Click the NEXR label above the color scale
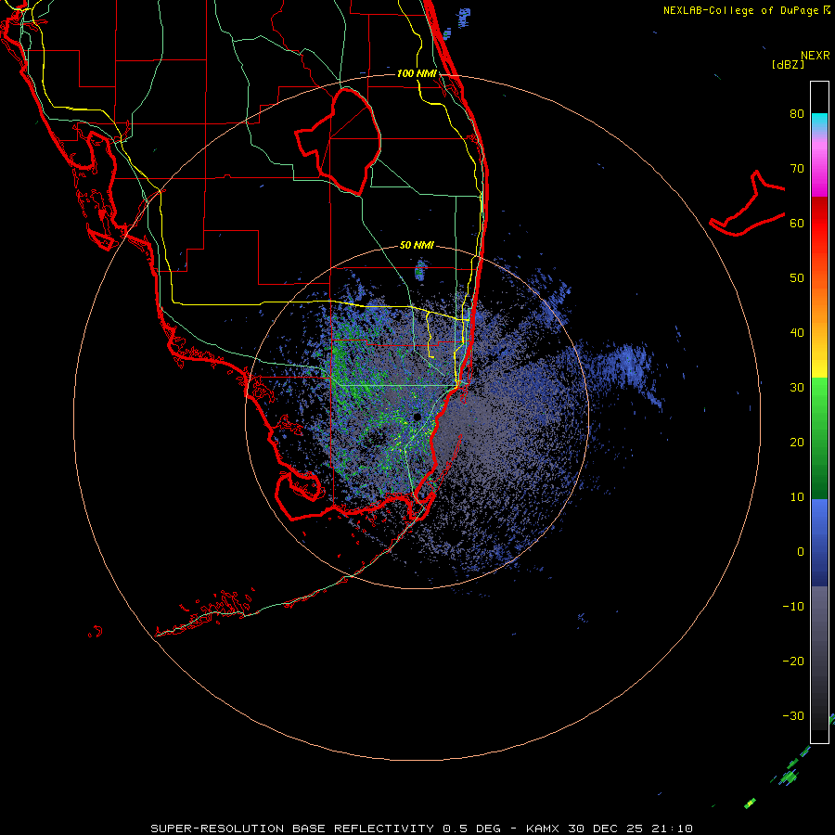 click(815, 56)
